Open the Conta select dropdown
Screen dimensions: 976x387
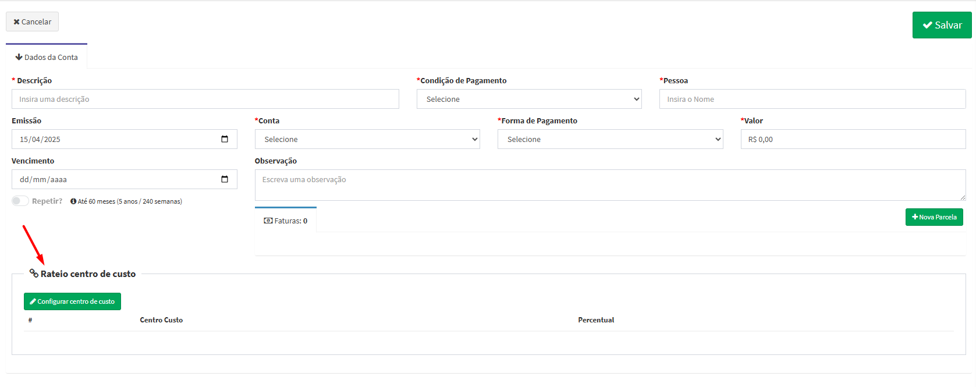[x=367, y=139]
